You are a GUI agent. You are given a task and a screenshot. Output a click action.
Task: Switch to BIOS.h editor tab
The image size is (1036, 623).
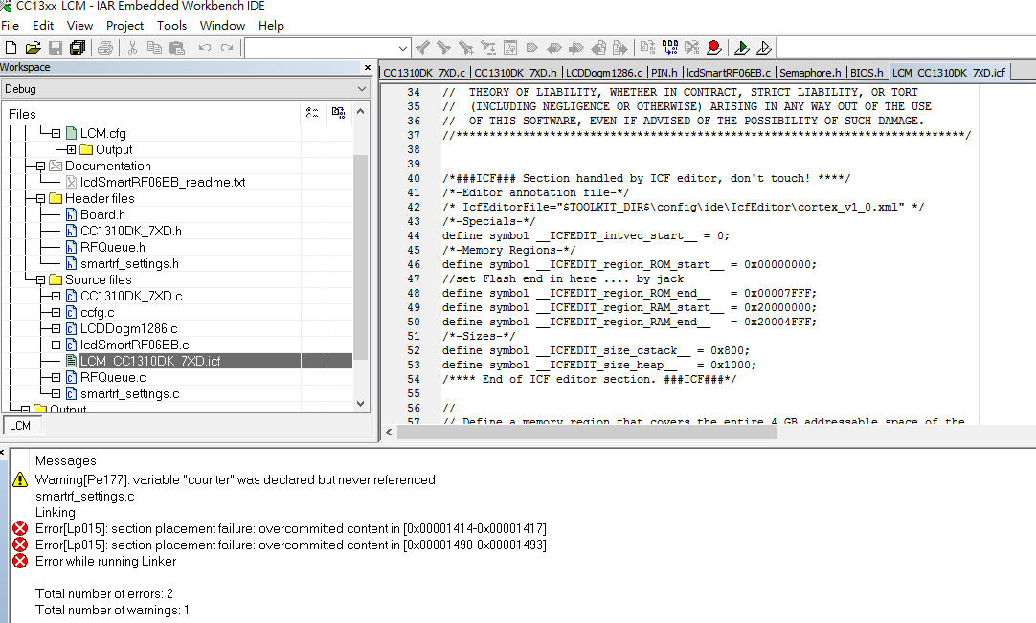[867, 73]
